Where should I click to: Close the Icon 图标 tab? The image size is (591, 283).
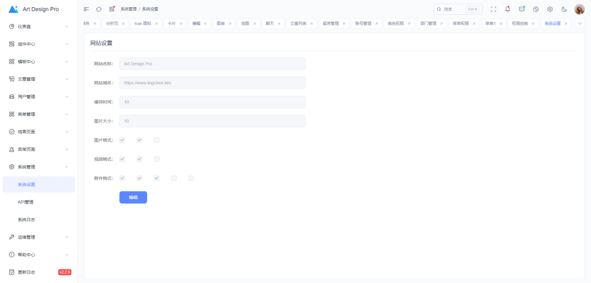pyautogui.click(x=157, y=24)
